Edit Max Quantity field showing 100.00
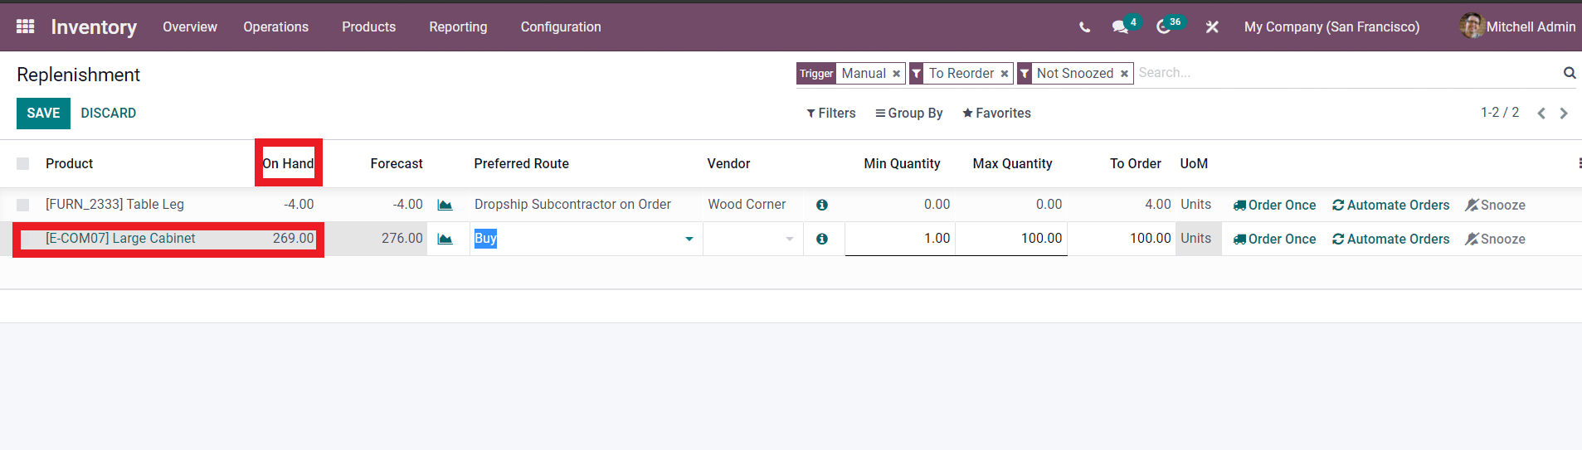The width and height of the screenshot is (1582, 450). (1011, 239)
